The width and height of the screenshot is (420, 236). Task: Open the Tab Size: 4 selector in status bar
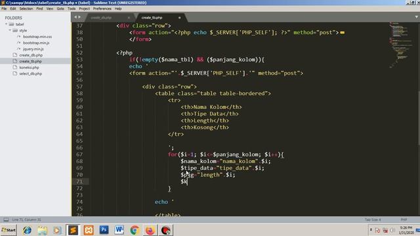(373, 220)
